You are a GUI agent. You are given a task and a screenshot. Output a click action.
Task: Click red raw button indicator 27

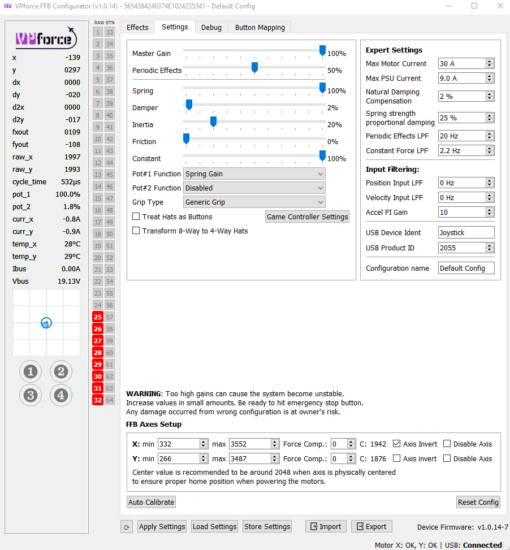(98, 341)
